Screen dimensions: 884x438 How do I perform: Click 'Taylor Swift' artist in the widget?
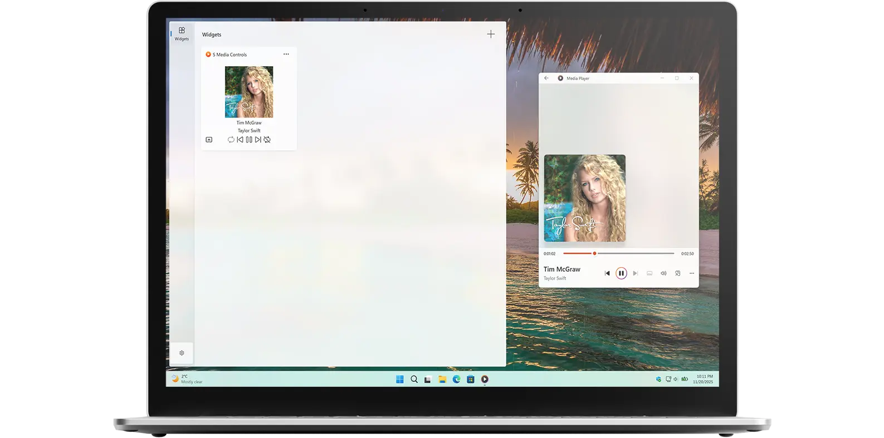pyautogui.click(x=249, y=131)
